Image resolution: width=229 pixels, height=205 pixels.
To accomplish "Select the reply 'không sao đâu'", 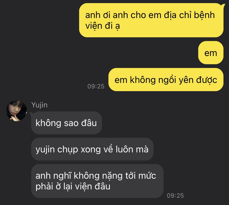I will point(66,123).
